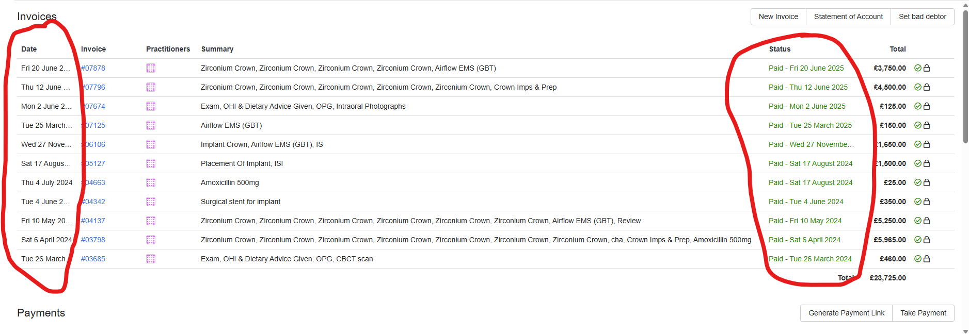
Task: Click the check circle icon for the £4,500.00 invoice
Action: coord(918,87)
